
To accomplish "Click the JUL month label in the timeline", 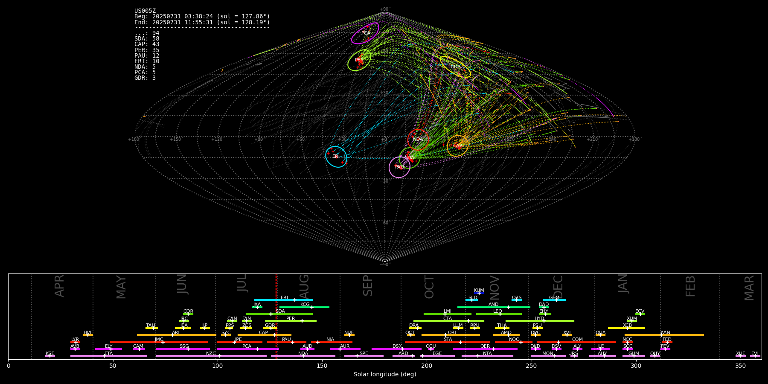I will pos(241,283).
